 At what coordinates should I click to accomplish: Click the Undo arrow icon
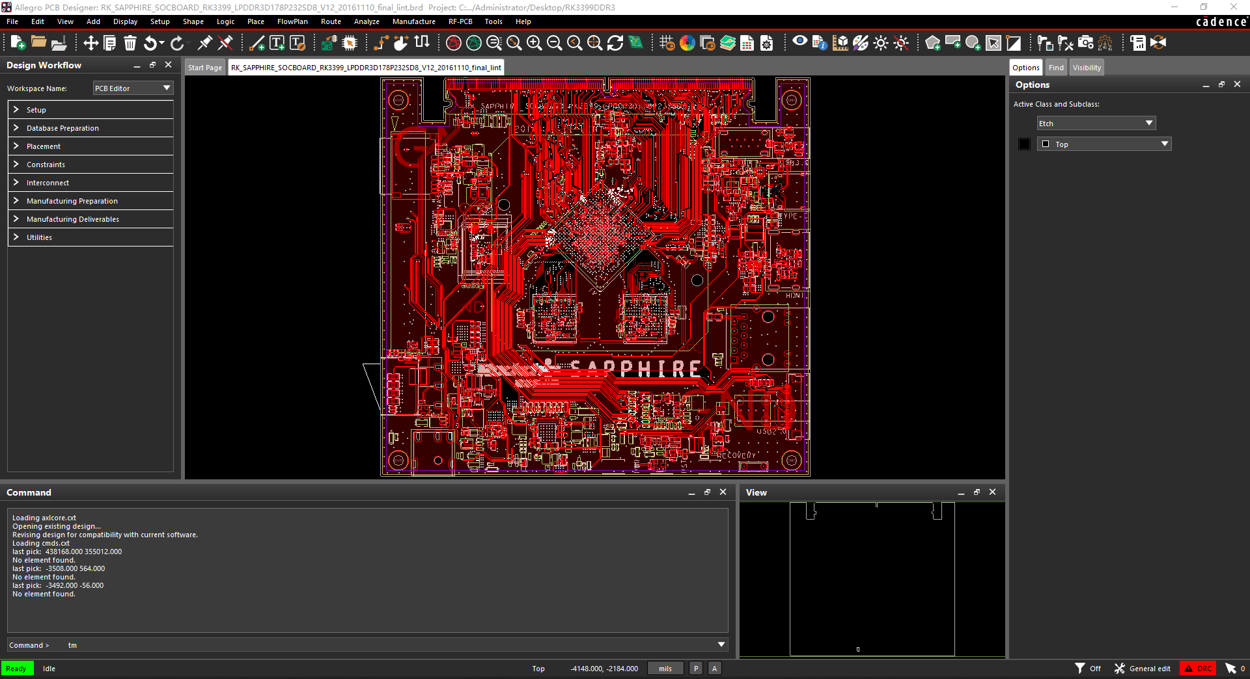[150, 43]
